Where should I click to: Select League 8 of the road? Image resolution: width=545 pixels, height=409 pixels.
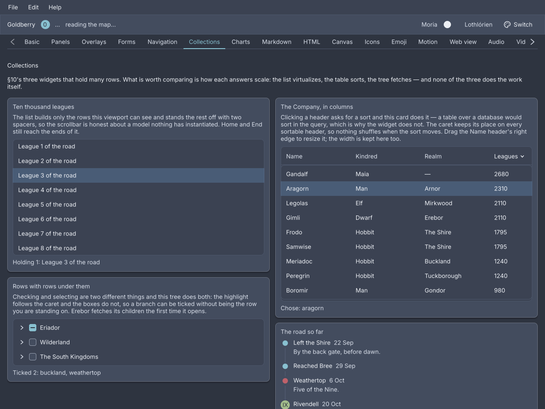(x=139, y=248)
